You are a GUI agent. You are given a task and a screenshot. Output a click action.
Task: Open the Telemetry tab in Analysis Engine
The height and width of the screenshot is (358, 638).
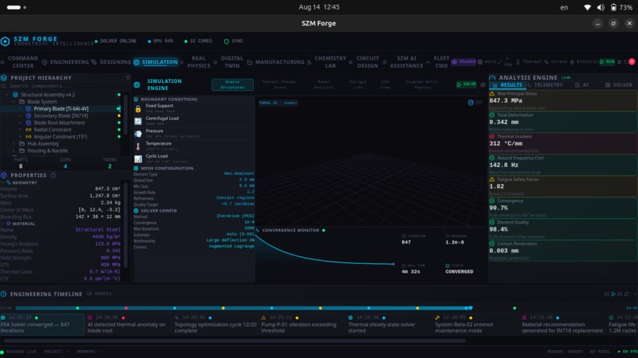pyautogui.click(x=545, y=85)
